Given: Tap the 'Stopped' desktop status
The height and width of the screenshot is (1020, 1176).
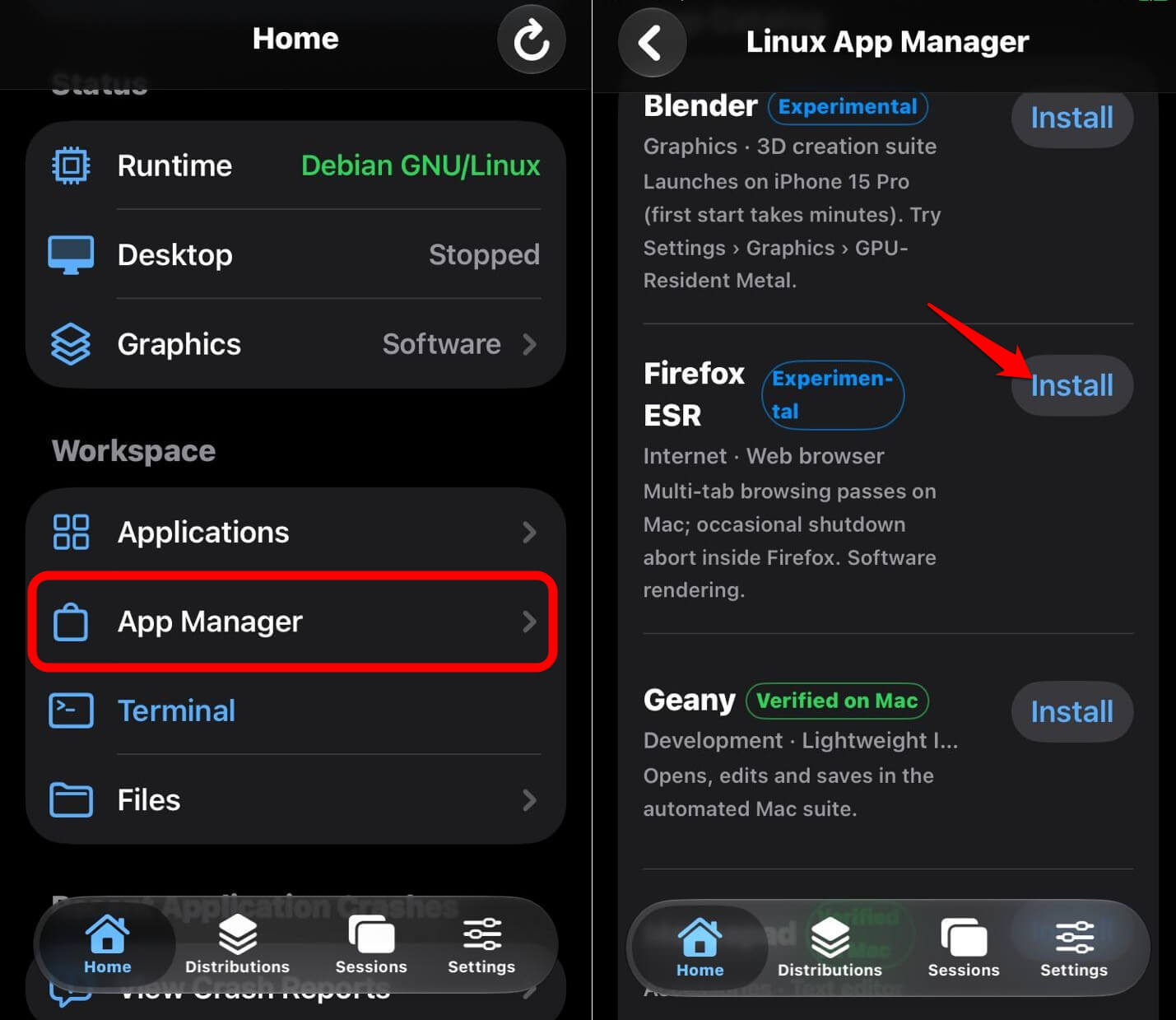Looking at the screenshot, I should coord(484,254).
